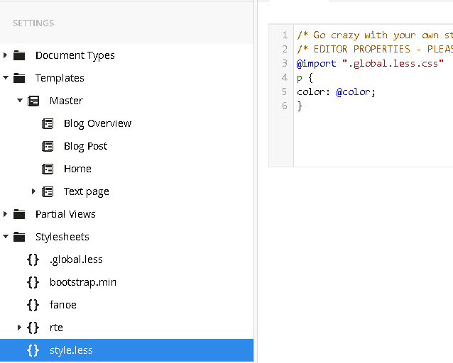This screenshot has width=453, height=363.
Task: Collapse the Templates folder arrow
Action: (x=6, y=77)
